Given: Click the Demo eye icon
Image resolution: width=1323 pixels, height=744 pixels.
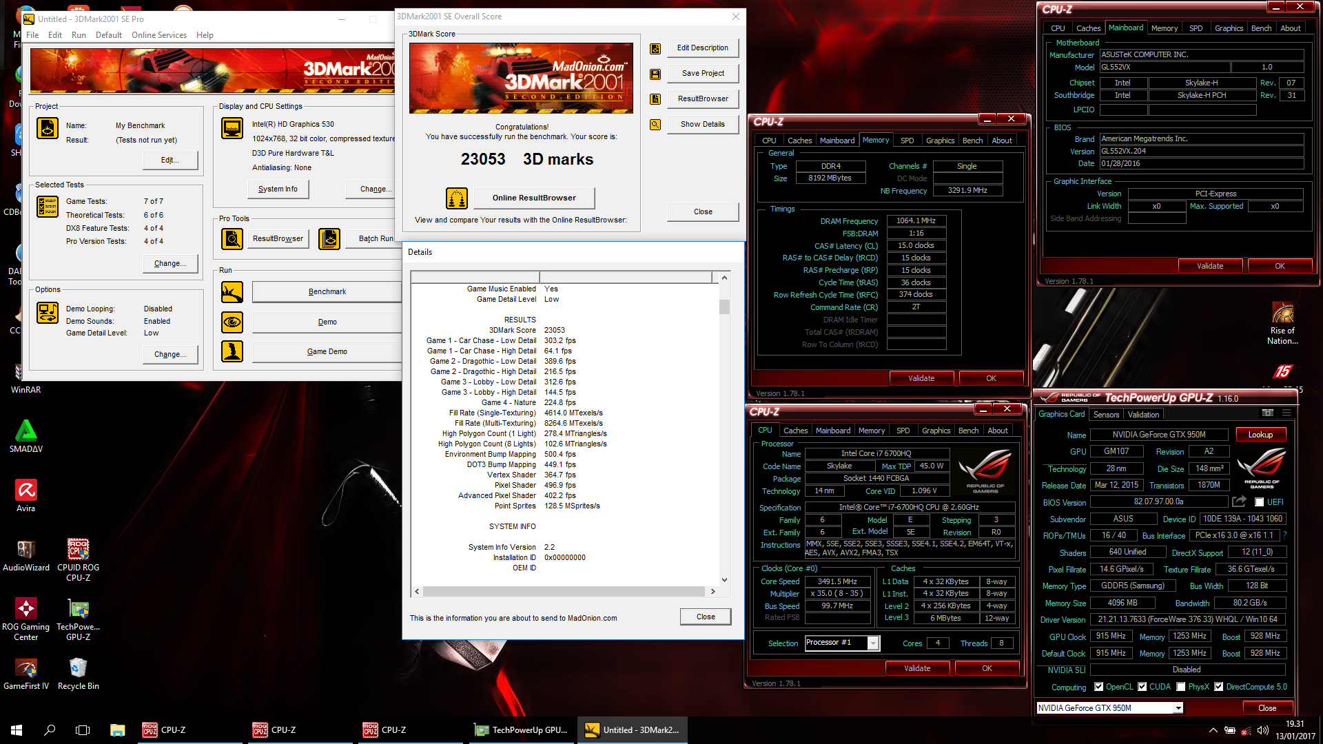Looking at the screenshot, I should 232,322.
